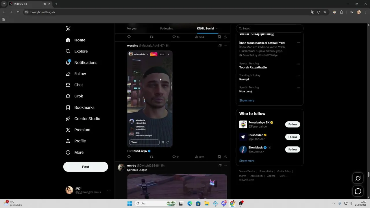The height and width of the screenshot is (208, 370).
Task: Show hidden system tray icons
Action: pos(333,203)
